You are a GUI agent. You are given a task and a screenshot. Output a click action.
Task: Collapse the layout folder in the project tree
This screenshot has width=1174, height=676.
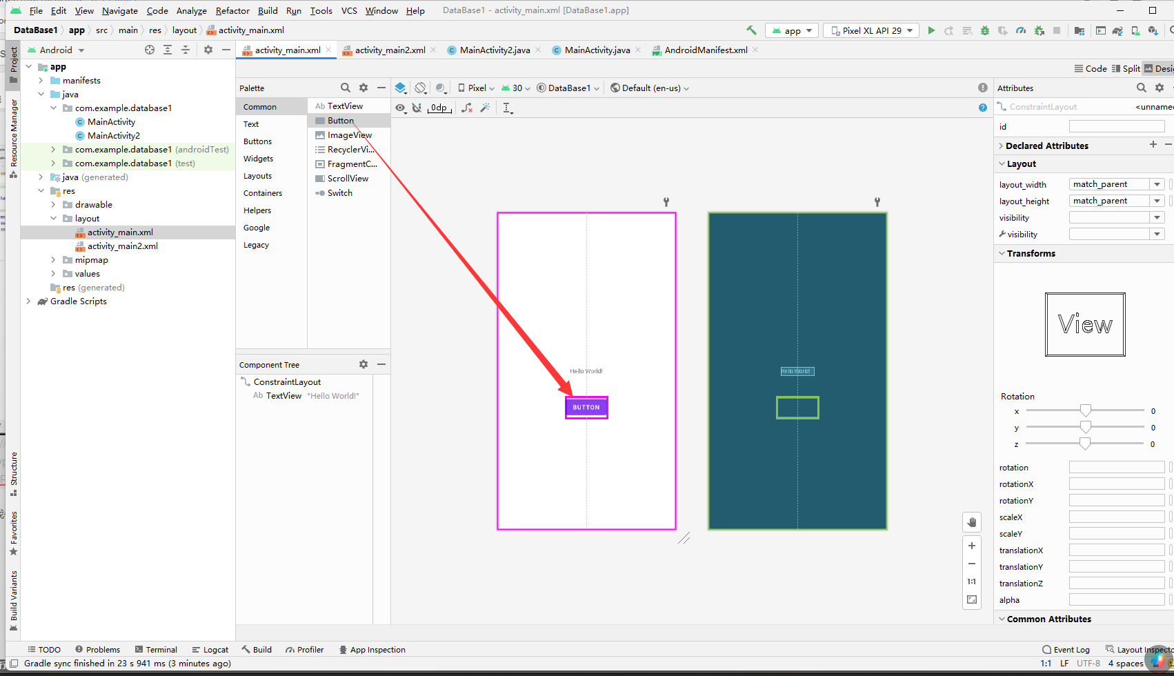coord(53,218)
